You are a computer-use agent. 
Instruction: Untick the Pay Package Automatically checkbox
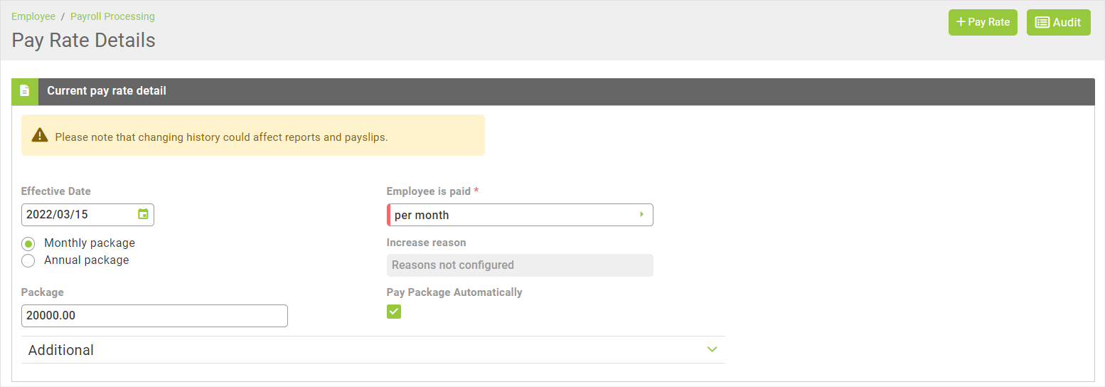pyautogui.click(x=394, y=312)
